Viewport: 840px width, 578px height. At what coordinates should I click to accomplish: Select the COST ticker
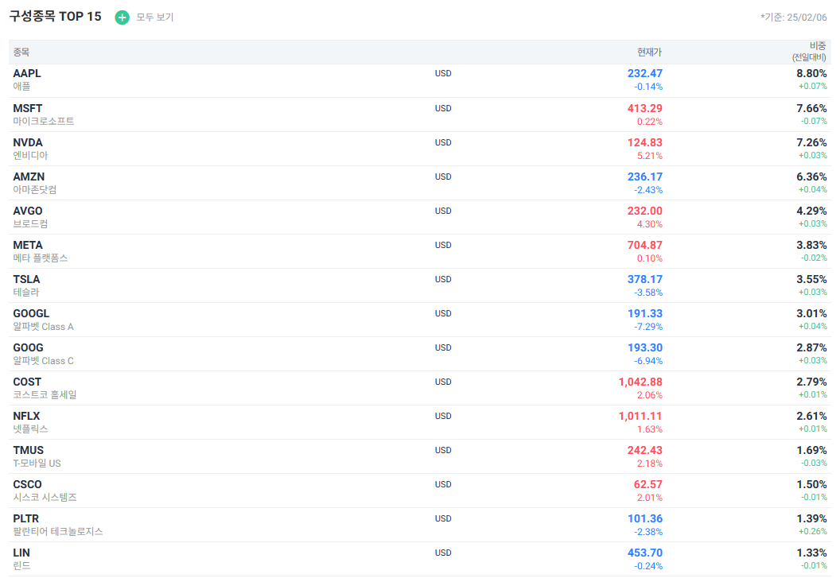(x=27, y=382)
